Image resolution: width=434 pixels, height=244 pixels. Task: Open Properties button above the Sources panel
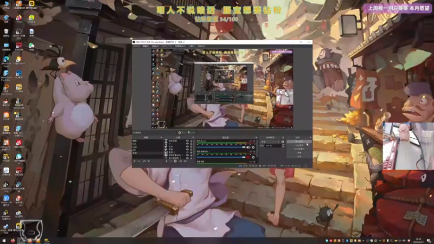click(x=182, y=132)
